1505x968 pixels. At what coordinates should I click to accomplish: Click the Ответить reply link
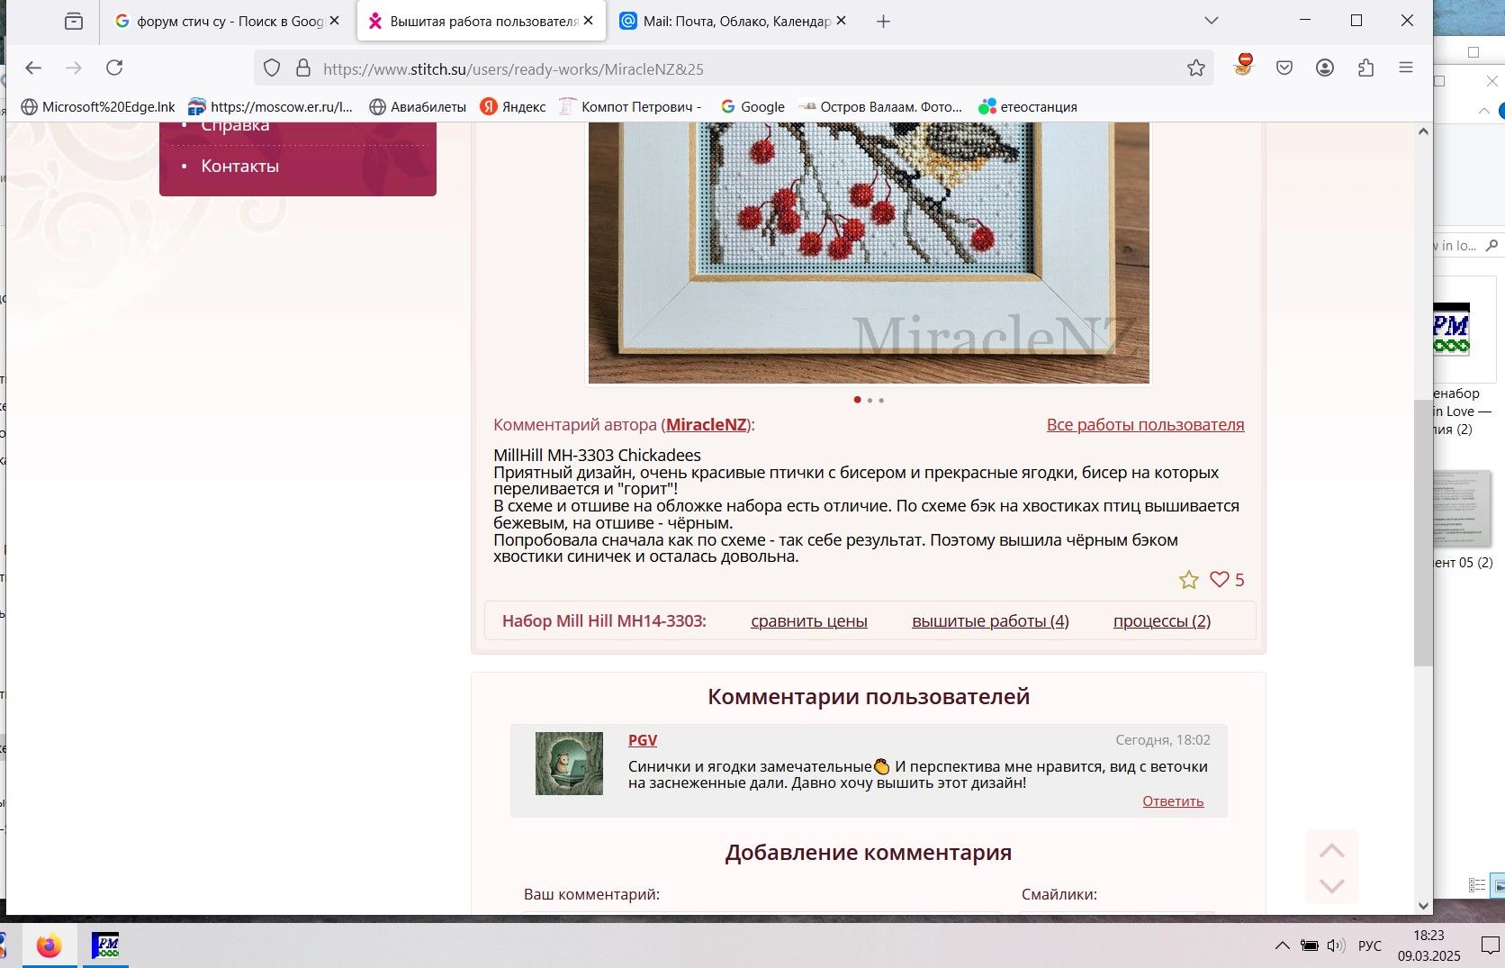tap(1172, 801)
